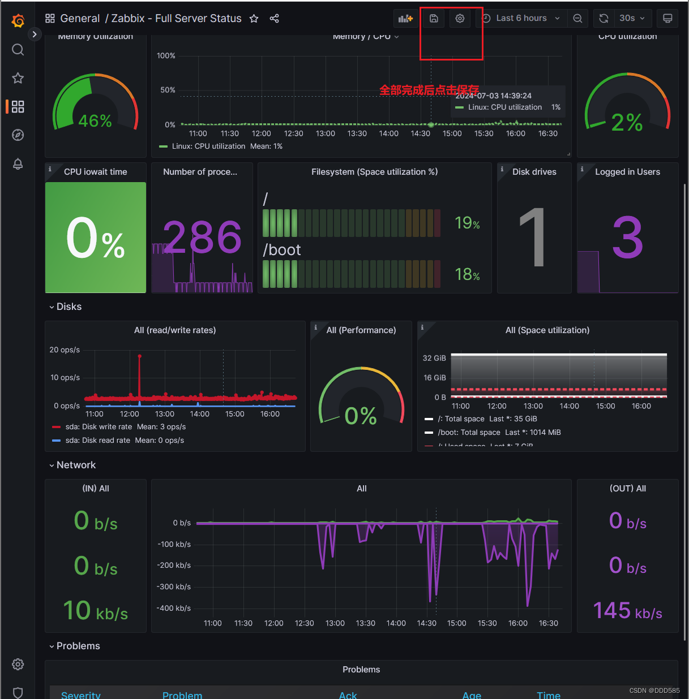Toggle Linux: CPU utilization legend series
This screenshot has width=689, height=699.
pos(208,146)
